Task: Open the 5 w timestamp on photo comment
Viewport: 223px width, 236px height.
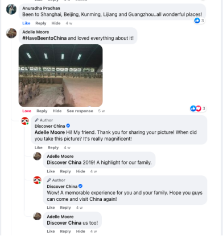Action: 101,111
